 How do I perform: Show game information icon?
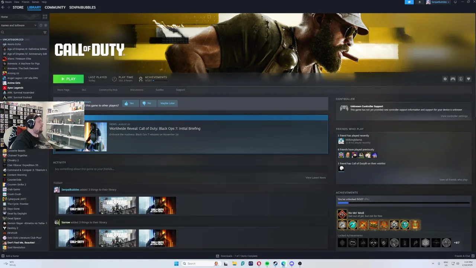tap(461, 79)
